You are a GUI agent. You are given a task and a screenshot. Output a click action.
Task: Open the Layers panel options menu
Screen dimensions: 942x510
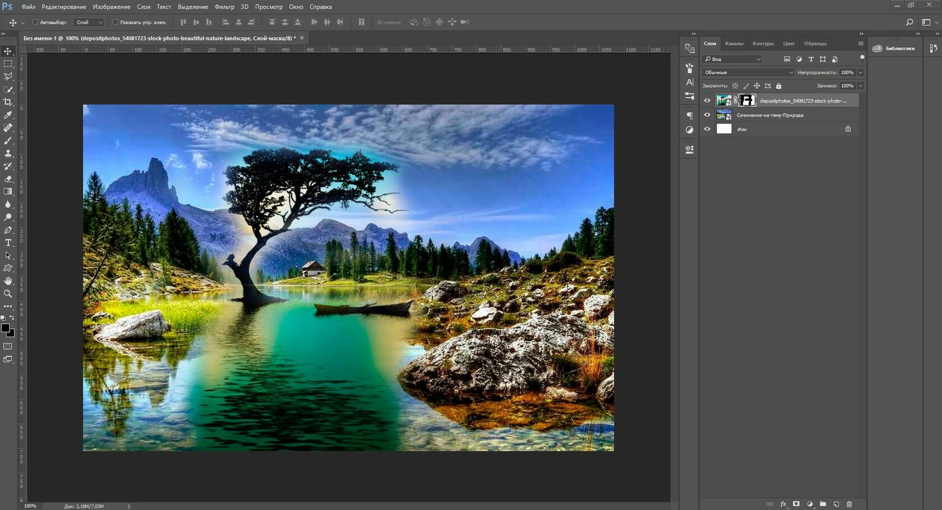click(861, 43)
